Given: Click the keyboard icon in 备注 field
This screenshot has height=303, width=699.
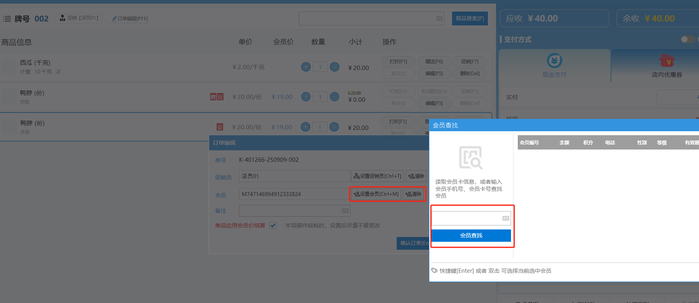Looking at the screenshot, I should [345, 211].
